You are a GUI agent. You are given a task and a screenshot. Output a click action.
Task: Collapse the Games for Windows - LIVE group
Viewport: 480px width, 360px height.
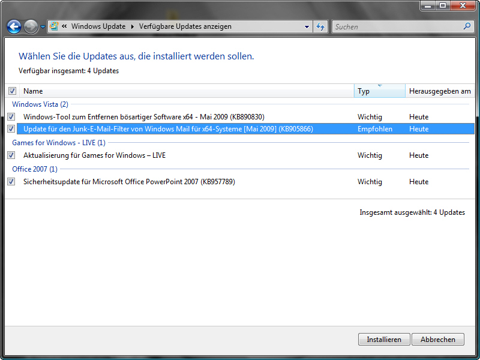59,143
